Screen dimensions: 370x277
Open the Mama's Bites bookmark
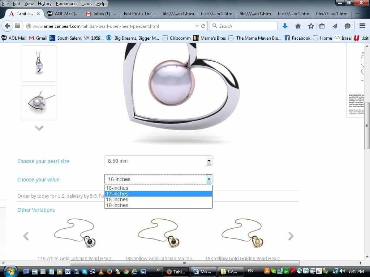(209, 38)
